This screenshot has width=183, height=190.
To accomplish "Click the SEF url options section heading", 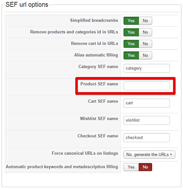I will point(27,4).
